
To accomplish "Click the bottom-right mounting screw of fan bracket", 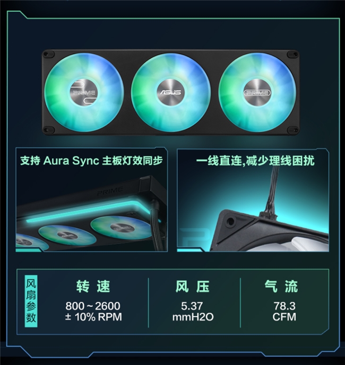I will [x=292, y=130].
